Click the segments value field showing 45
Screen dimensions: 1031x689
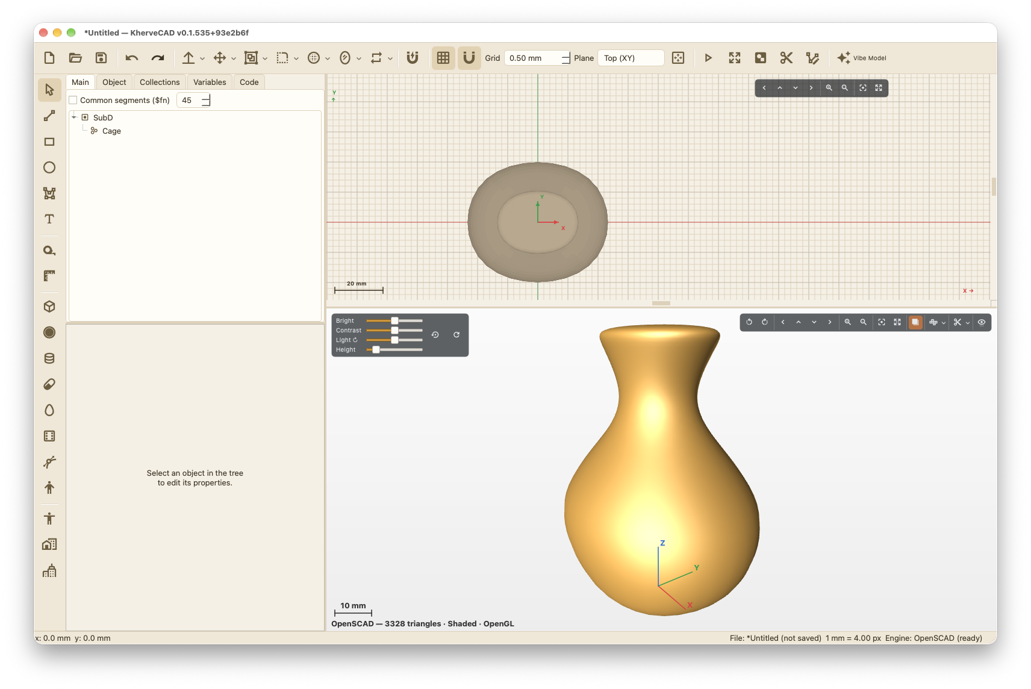click(x=193, y=100)
